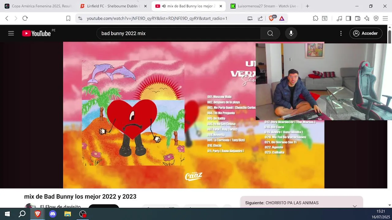Go to the YouTube home logo
Viewport: 392px width, 220px height.
36,33
